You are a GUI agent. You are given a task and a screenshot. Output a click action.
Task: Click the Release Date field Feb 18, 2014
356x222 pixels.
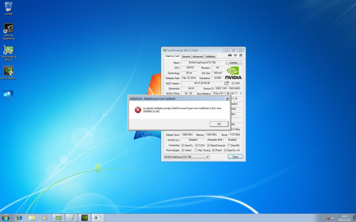189,78
